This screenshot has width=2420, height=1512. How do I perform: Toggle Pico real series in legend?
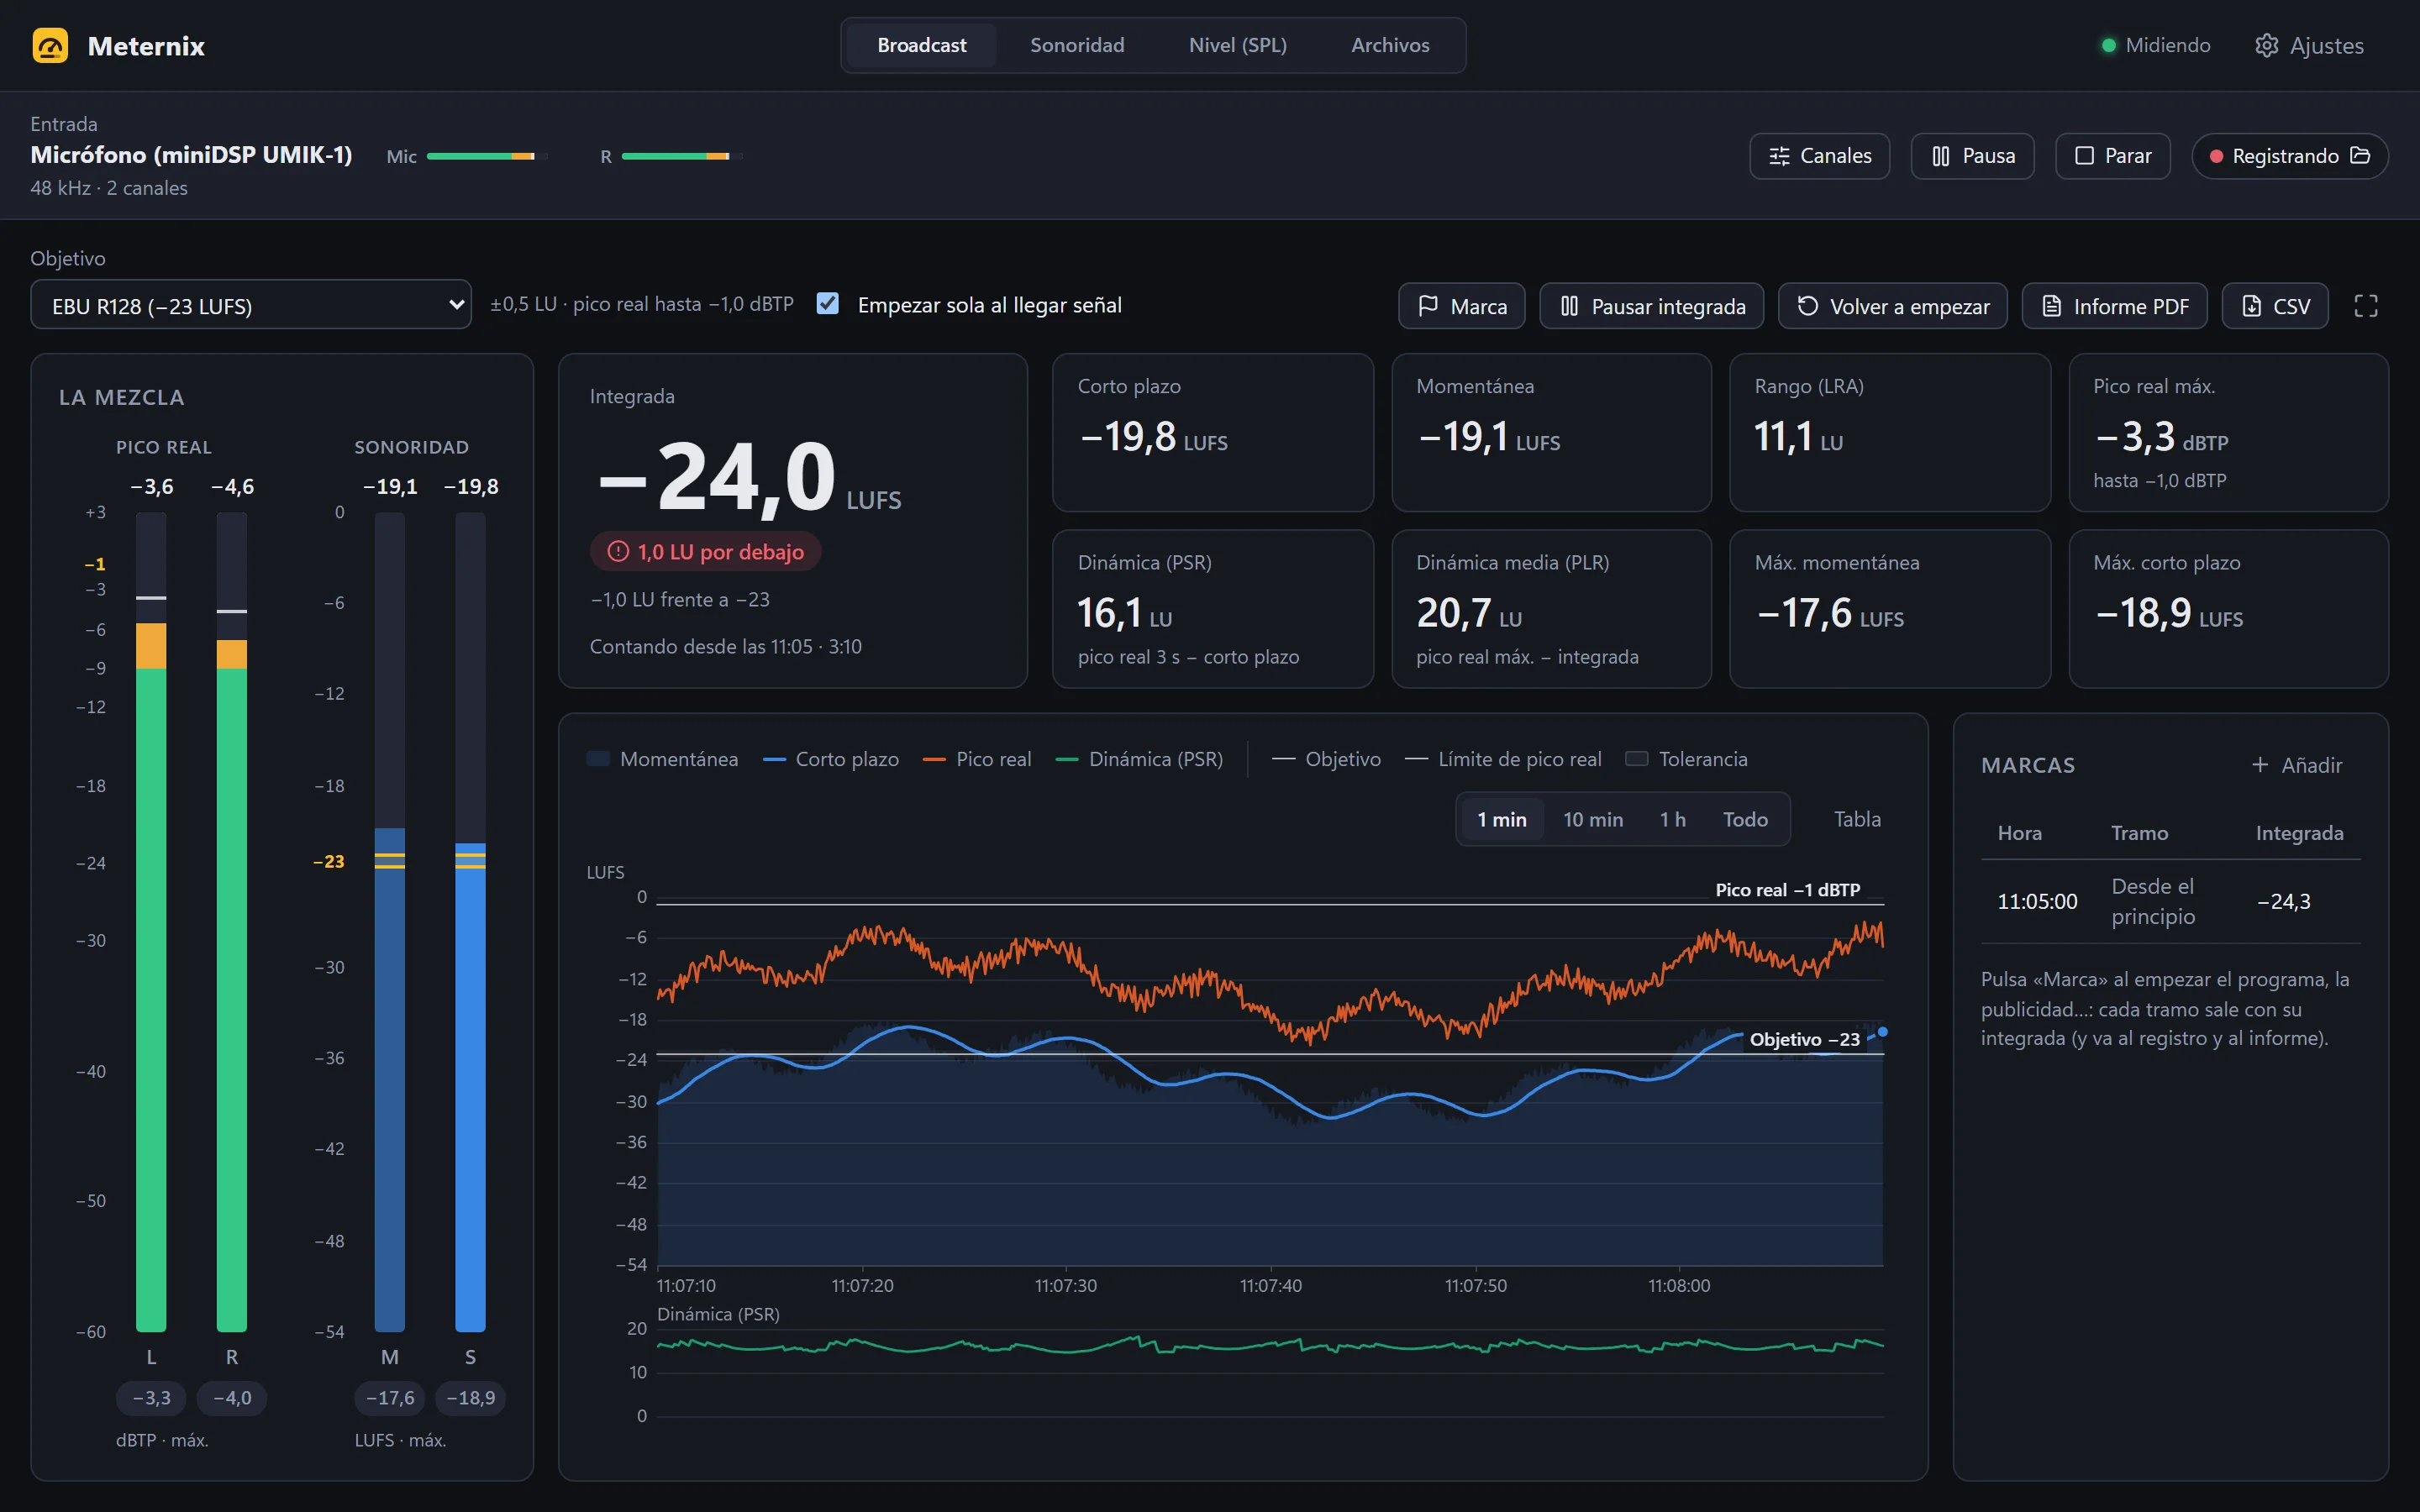click(976, 759)
